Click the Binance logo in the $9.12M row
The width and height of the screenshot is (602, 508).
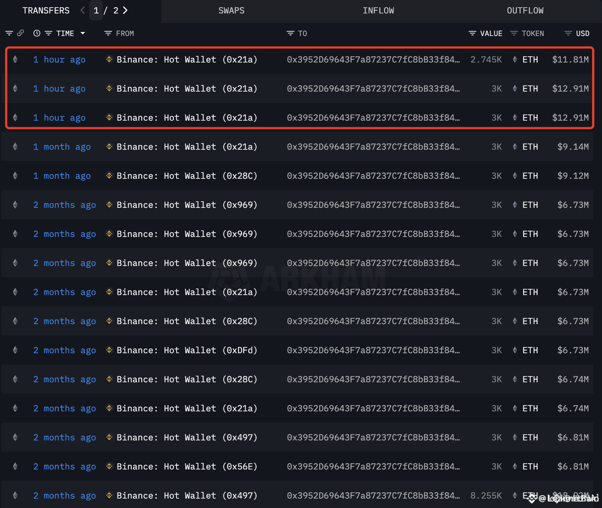(x=109, y=176)
